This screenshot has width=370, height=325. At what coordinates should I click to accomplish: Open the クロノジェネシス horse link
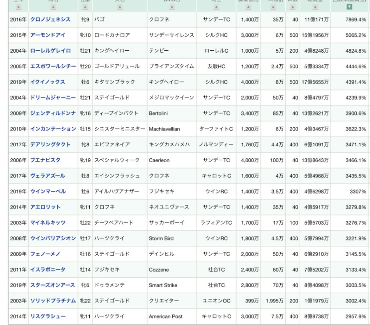click(50, 20)
